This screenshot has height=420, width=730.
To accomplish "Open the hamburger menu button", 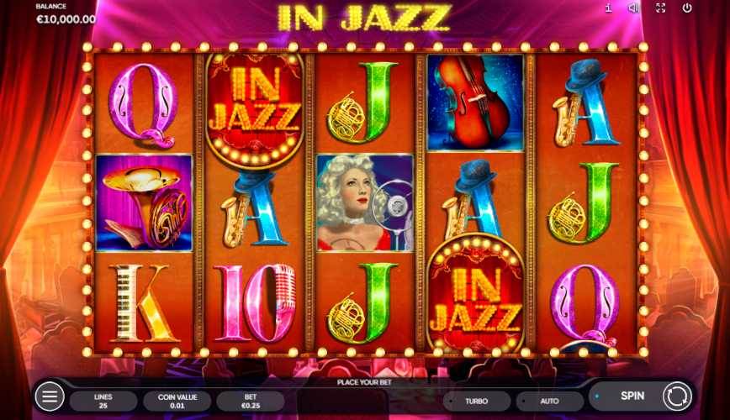I will coord(50,396).
